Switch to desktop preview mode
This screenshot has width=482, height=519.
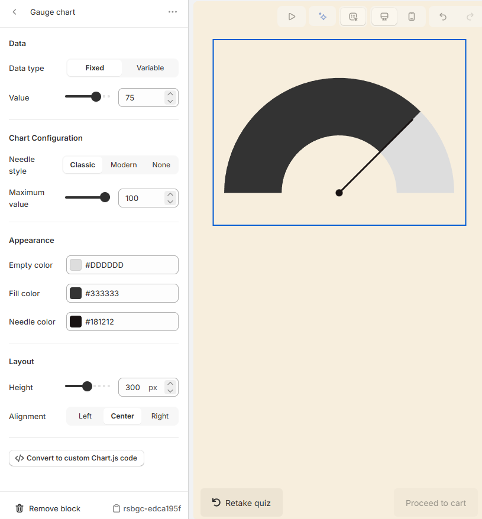384,16
